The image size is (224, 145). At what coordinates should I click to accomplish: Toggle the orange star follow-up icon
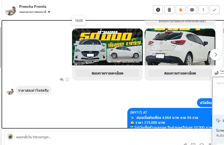tap(181, 10)
